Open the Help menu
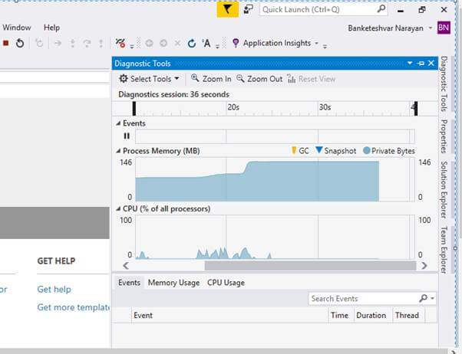 click(x=51, y=28)
